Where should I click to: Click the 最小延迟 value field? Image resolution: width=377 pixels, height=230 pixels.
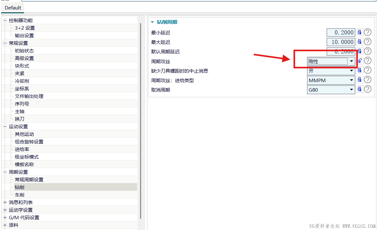341,33
